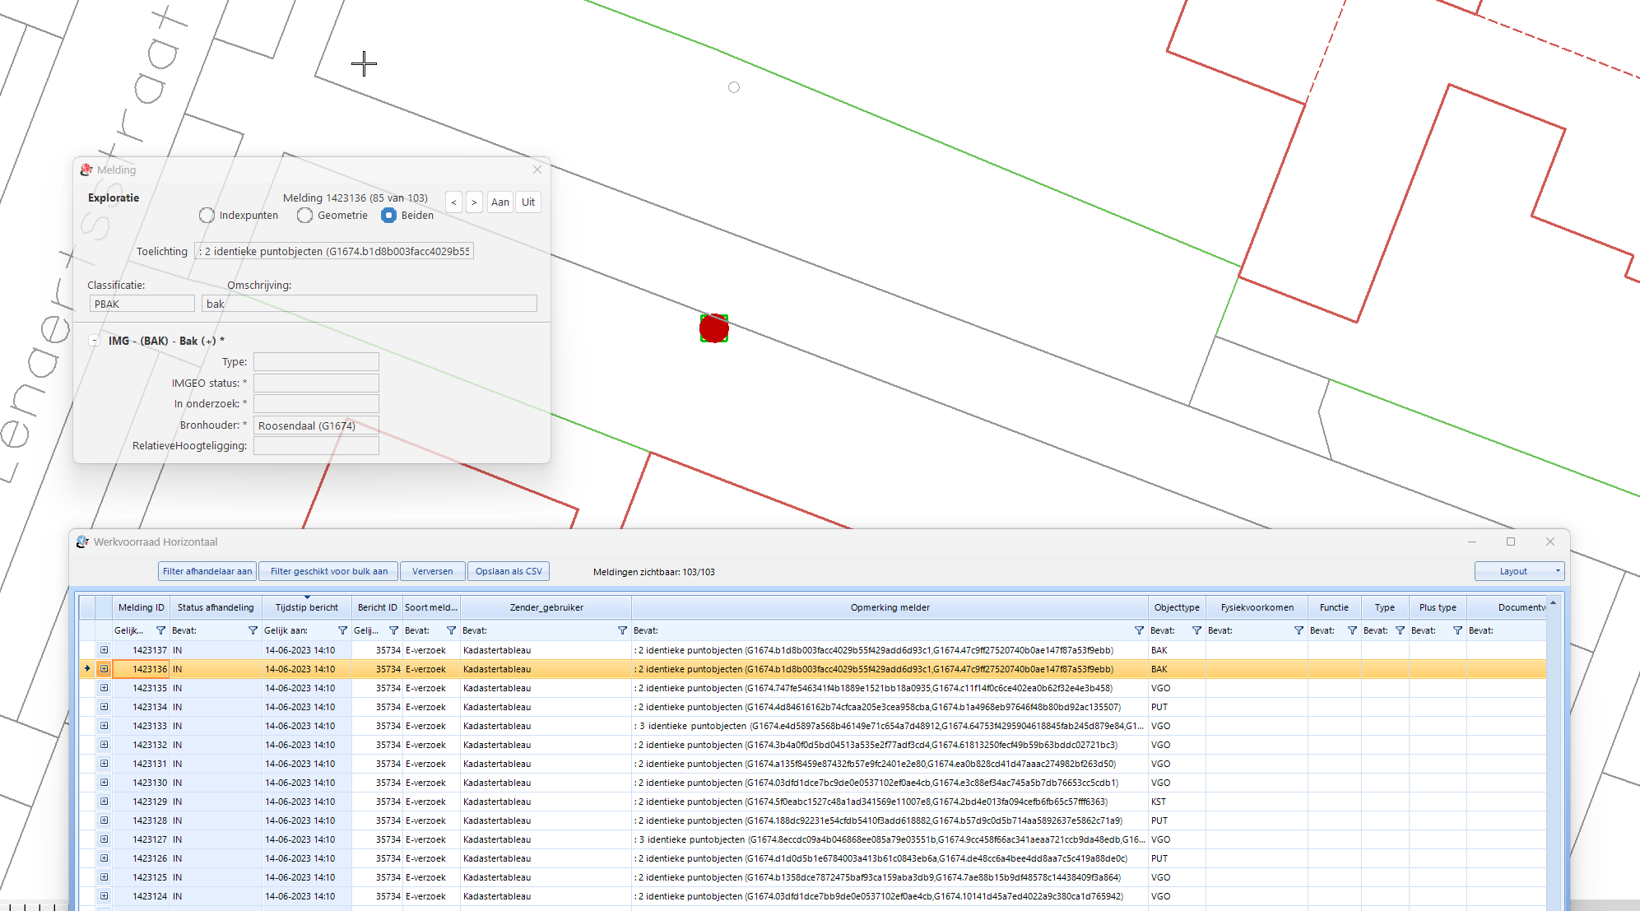Expand row of melding 1423137
This screenshot has width=1640, height=911.
[105, 650]
